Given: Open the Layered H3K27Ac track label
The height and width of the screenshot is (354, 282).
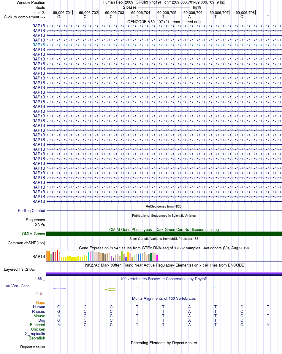Looking at the screenshot, I should pyautogui.click(x=19, y=269).
